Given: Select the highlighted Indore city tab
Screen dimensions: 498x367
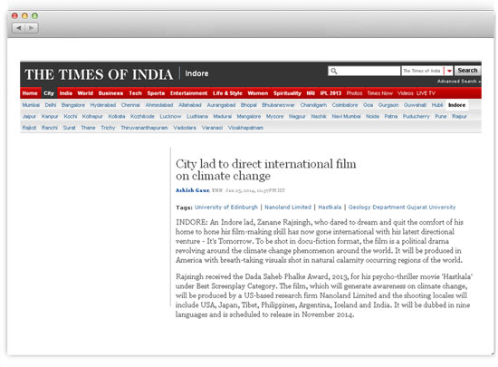Looking at the screenshot, I should tap(456, 105).
